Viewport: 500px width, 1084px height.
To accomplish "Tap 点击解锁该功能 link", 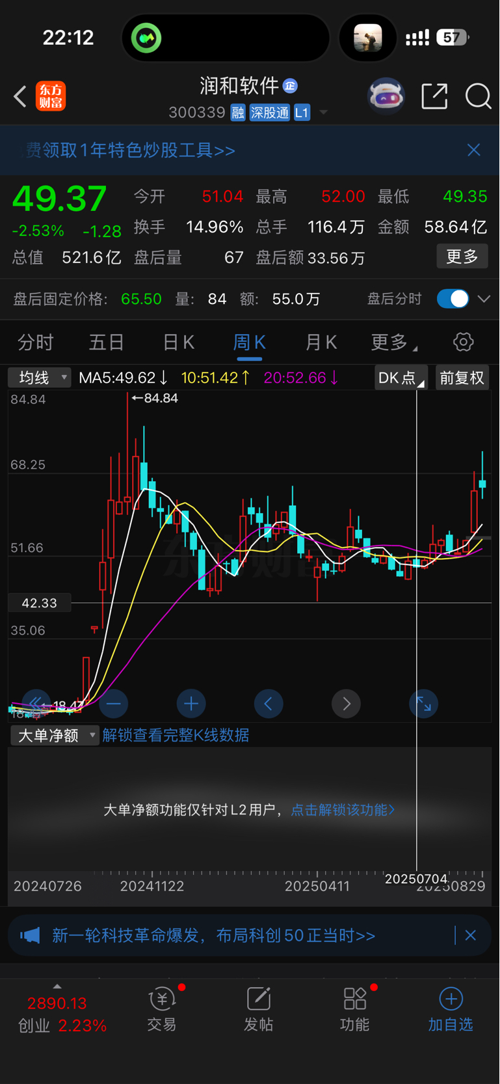I will (x=343, y=810).
